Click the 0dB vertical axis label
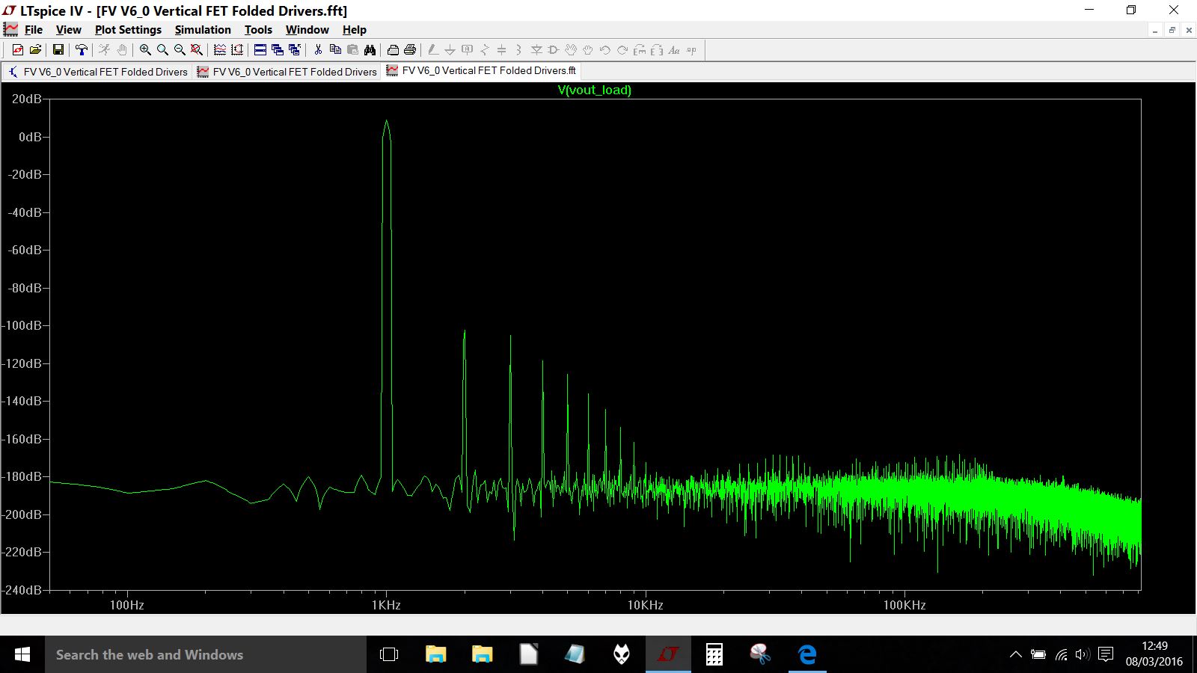 point(30,137)
